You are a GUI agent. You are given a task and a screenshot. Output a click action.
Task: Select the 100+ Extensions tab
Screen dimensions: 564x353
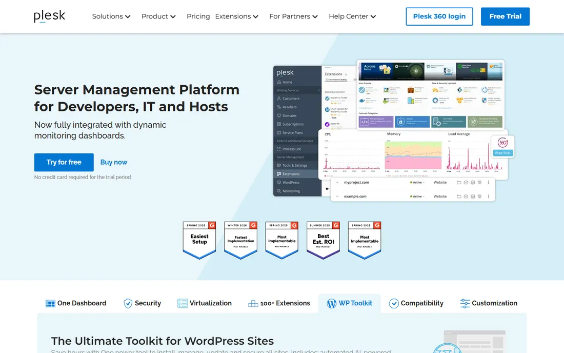(x=279, y=303)
